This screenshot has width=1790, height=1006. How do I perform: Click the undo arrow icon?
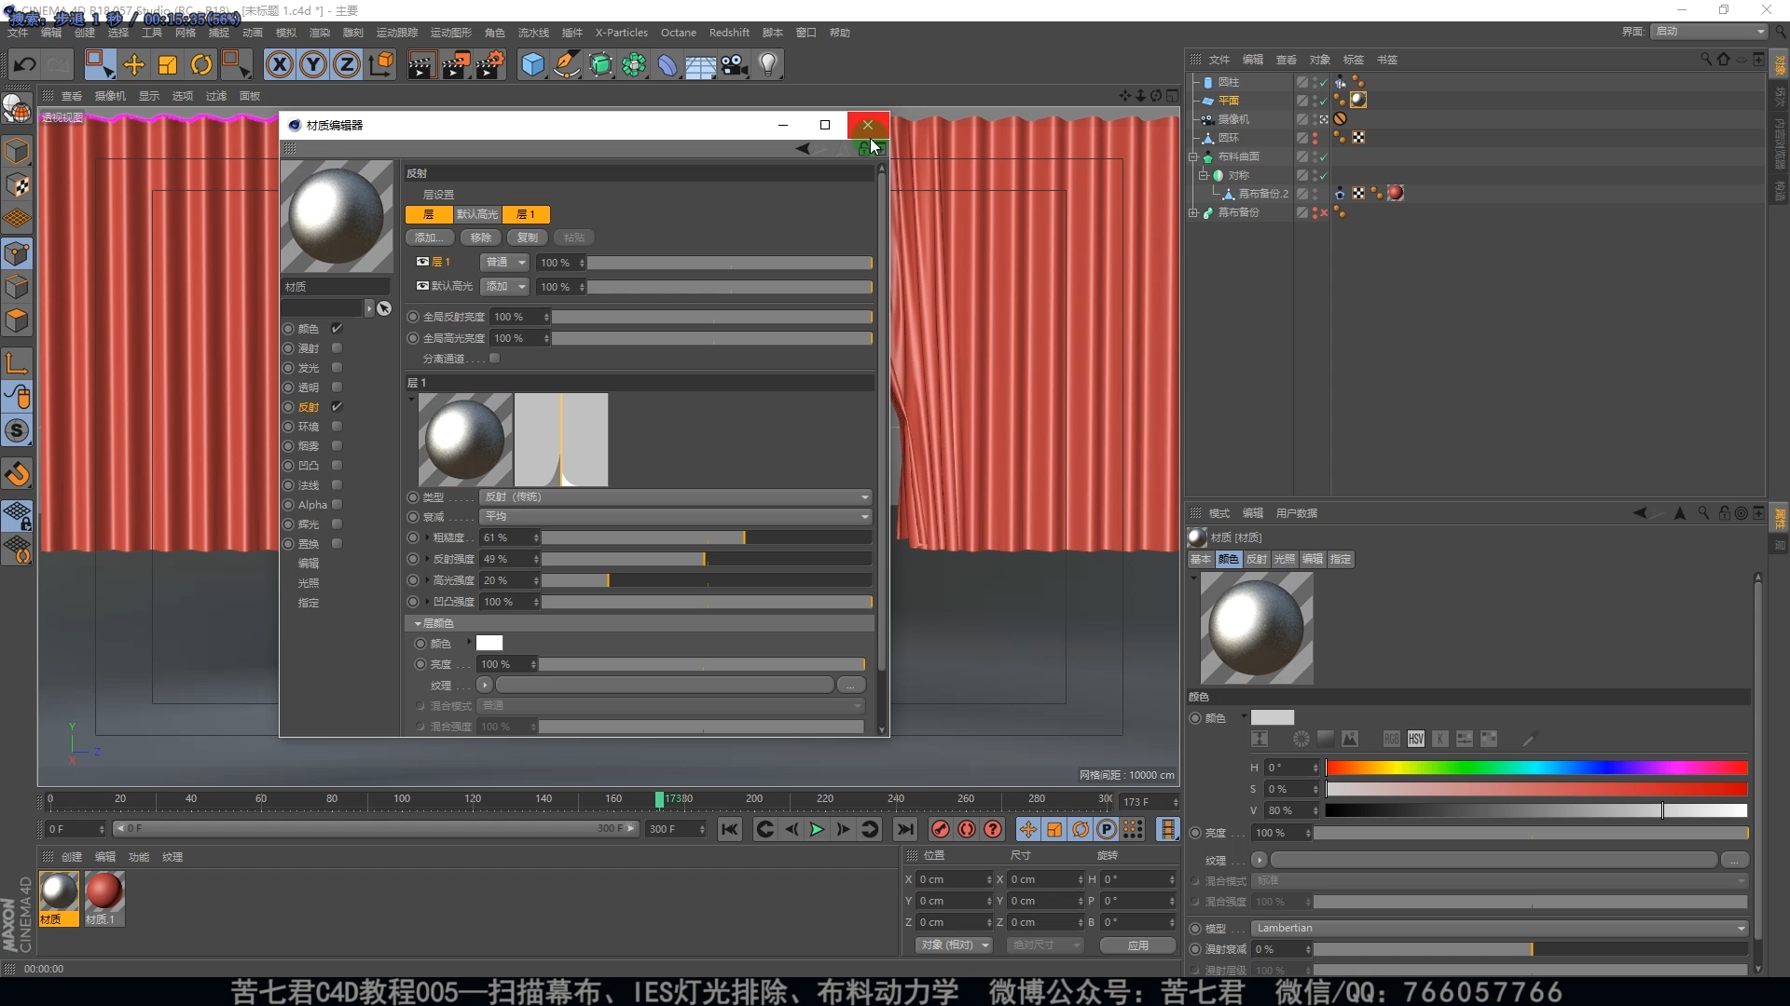tap(25, 64)
